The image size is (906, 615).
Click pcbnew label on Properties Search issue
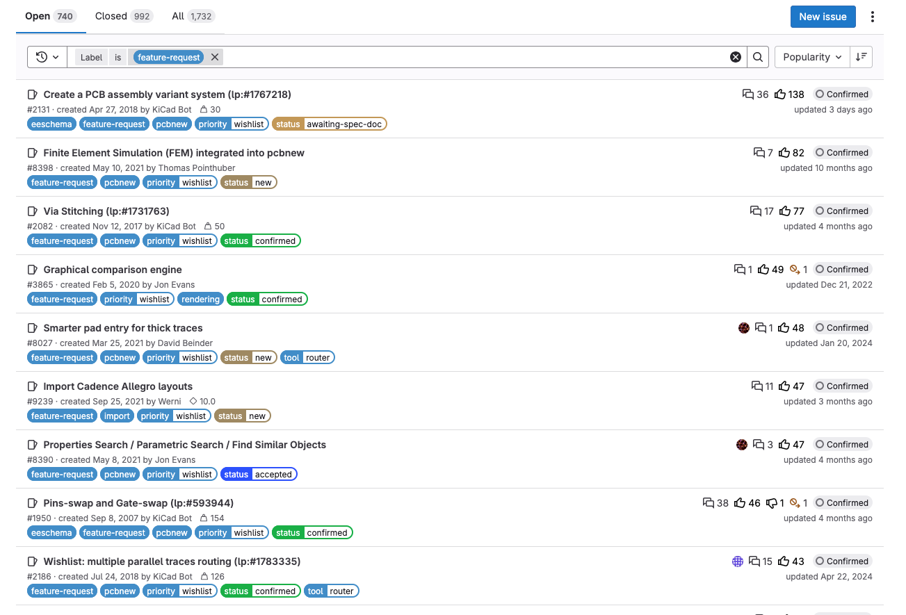coord(120,475)
